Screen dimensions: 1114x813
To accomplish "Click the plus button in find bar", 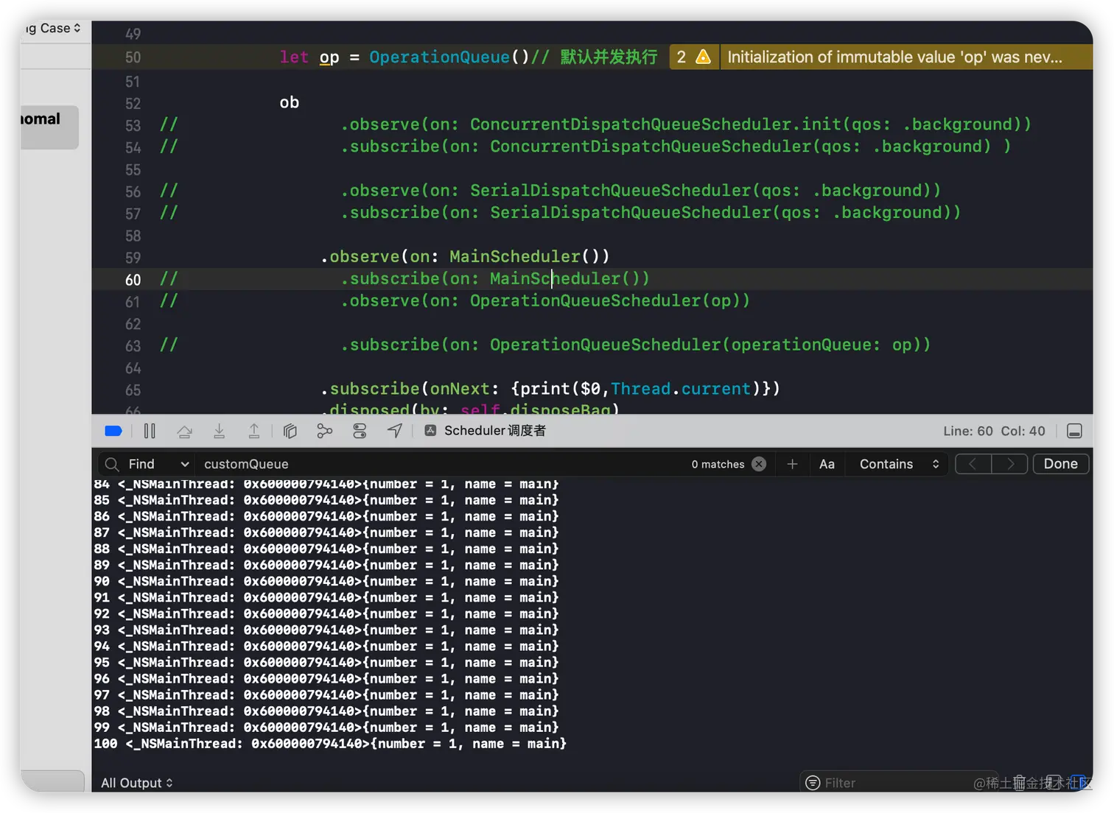I will [x=792, y=464].
